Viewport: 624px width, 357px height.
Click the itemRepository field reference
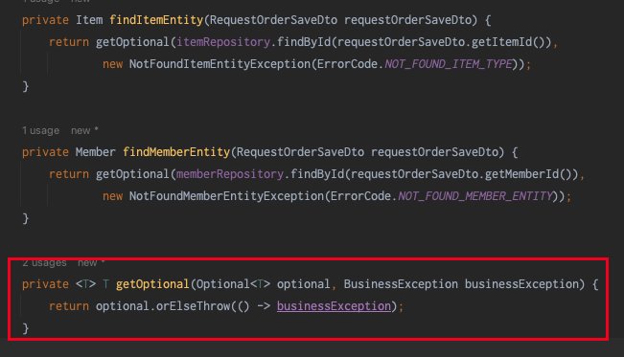pos(223,42)
